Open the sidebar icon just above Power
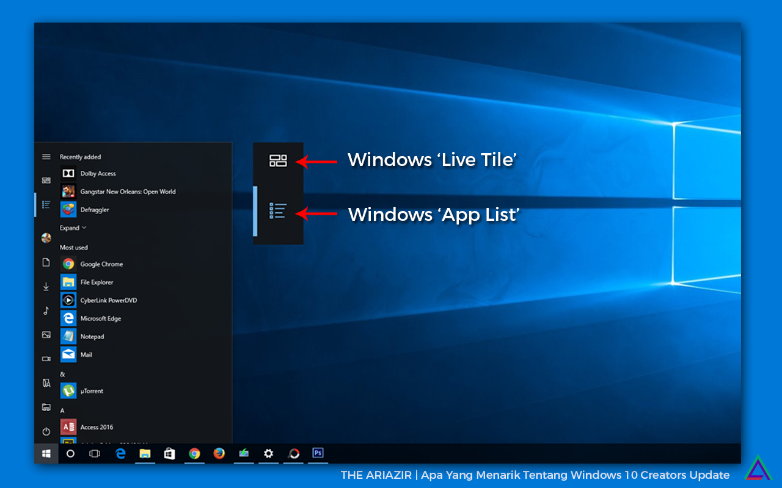The image size is (782, 488). (46, 407)
